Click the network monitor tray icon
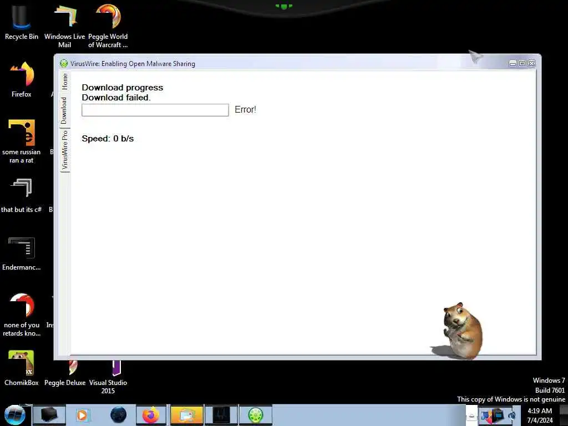 498,415
